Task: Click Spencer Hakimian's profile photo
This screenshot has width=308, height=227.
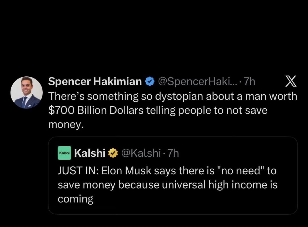Action: point(26,93)
